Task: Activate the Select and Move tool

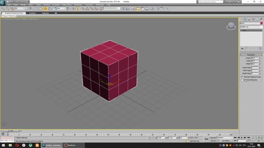Action: pyautogui.click(x=45, y=9)
